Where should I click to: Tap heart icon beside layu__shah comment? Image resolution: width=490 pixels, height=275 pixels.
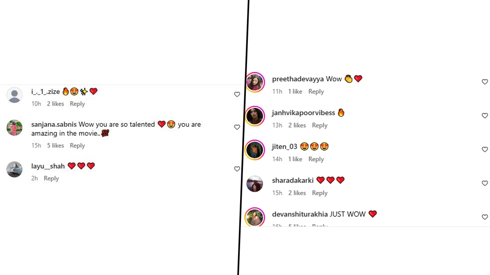click(x=237, y=169)
